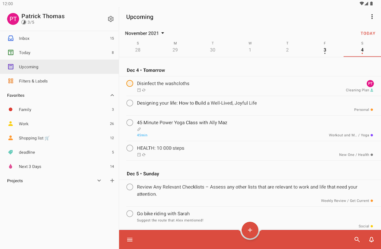This screenshot has height=249, width=381.
Task: Go to Filters & Labels
Action: coord(60,81)
